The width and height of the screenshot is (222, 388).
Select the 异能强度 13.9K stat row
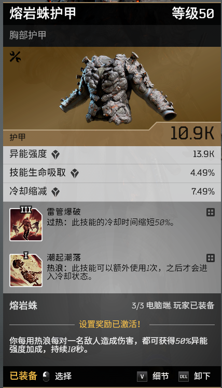(x=112, y=155)
